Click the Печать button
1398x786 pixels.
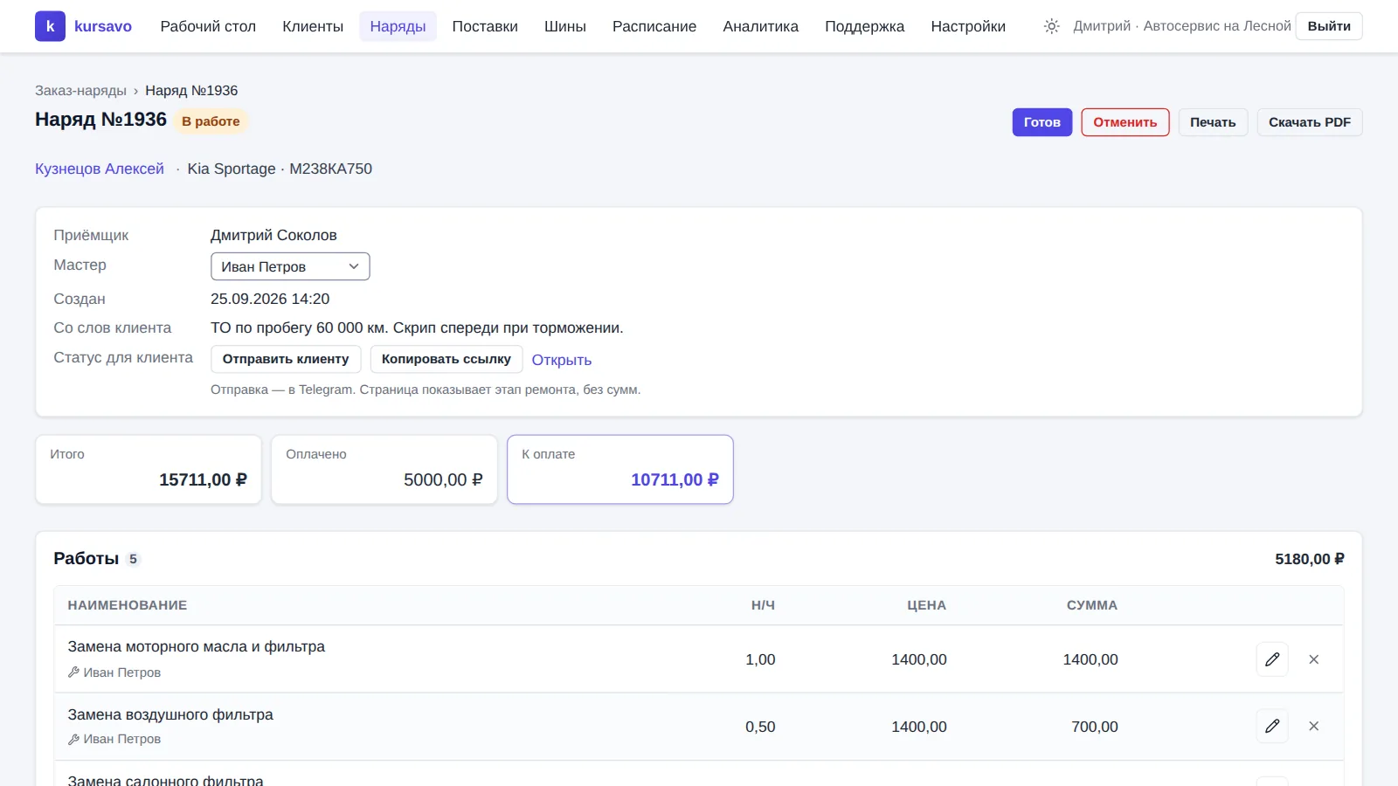point(1213,122)
